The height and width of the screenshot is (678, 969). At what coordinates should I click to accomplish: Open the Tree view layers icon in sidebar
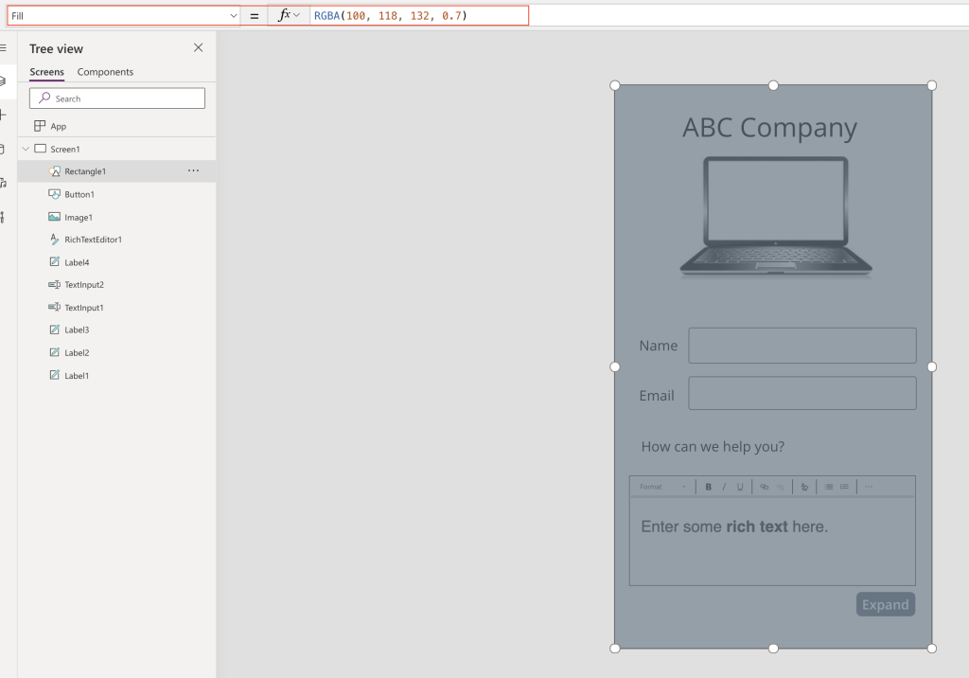point(3,81)
